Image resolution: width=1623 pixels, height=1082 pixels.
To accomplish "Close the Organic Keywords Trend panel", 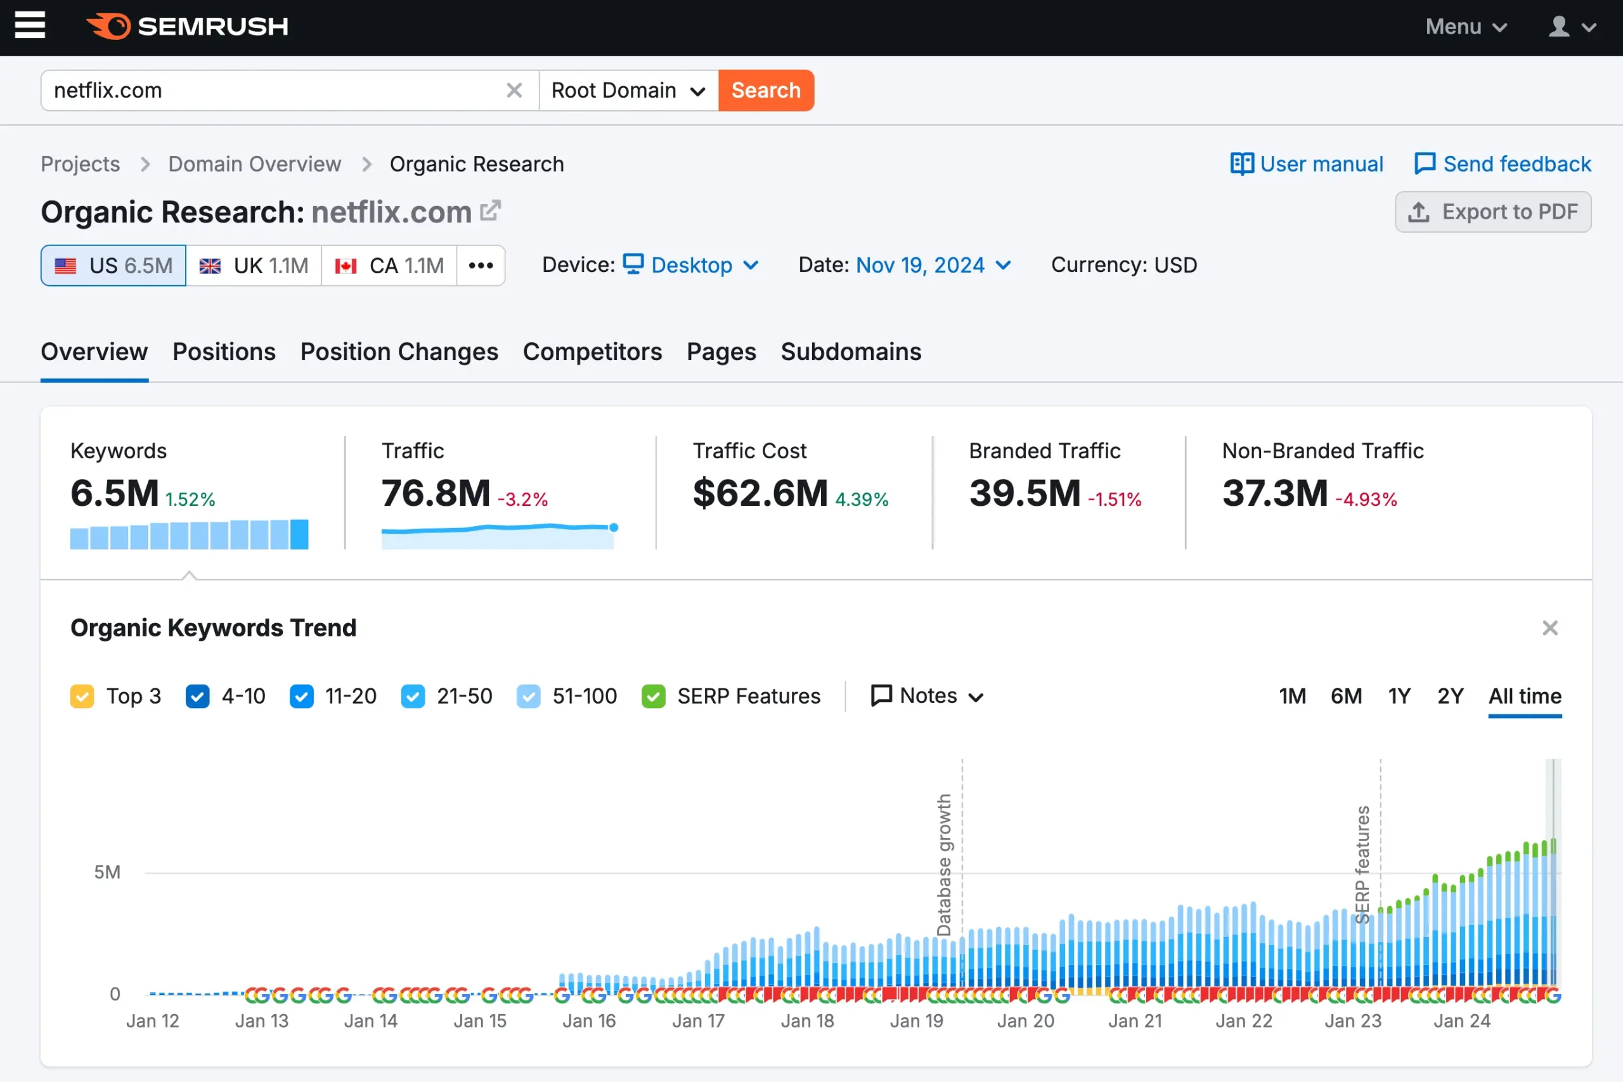I will [1550, 628].
